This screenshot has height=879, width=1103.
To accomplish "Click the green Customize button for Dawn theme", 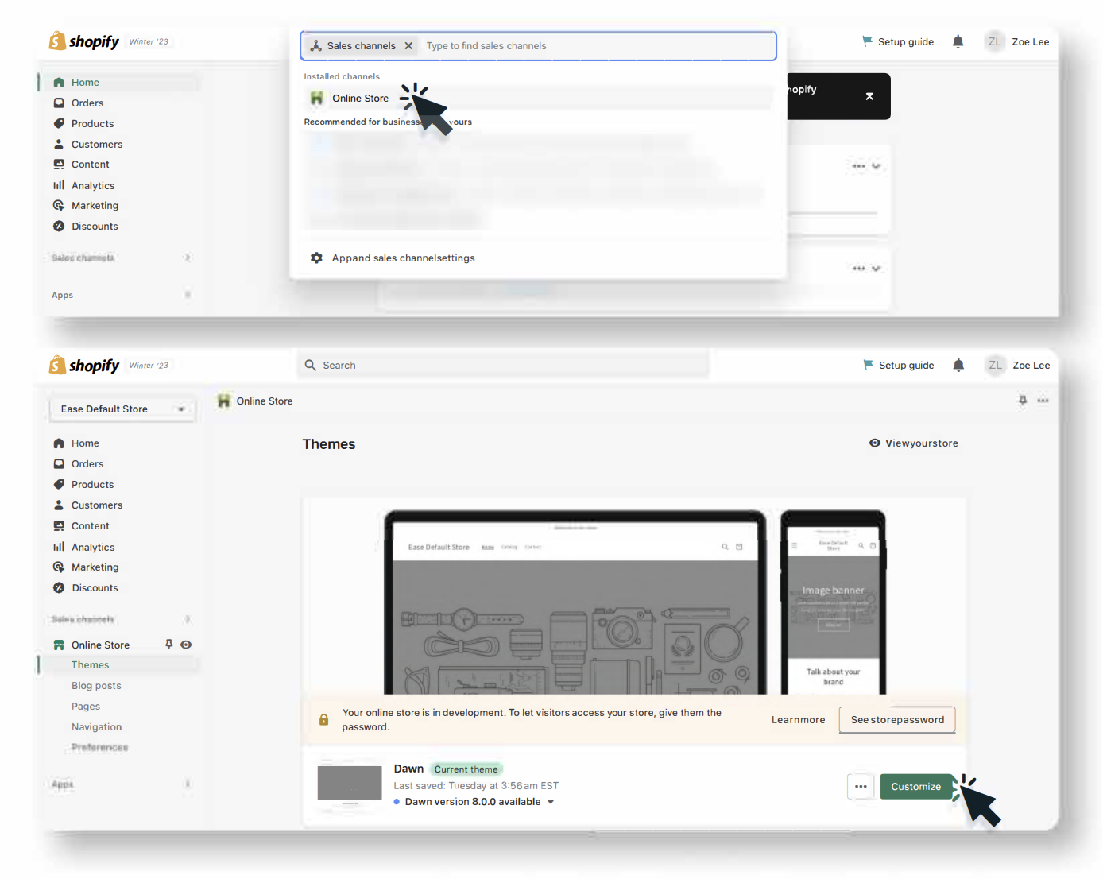I will [x=916, y=787].
